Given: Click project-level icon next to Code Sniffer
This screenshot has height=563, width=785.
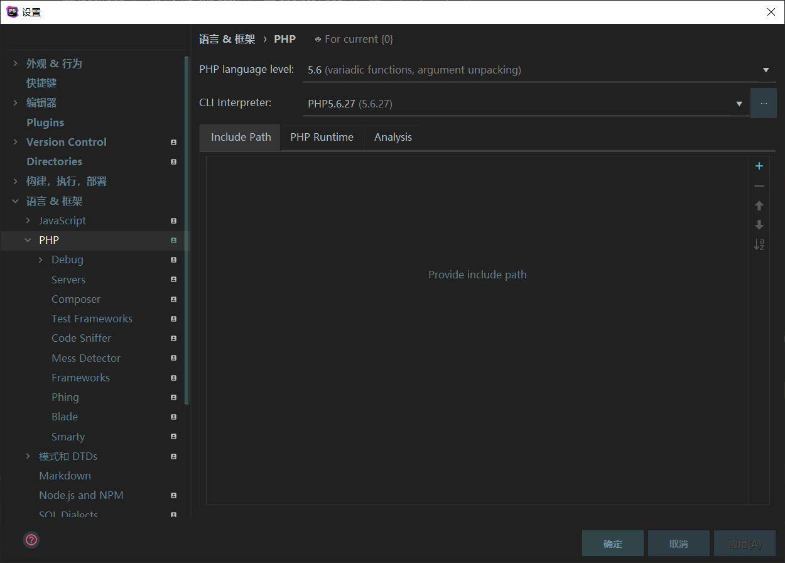Looking at the screenshot, I should coord(173,339).
